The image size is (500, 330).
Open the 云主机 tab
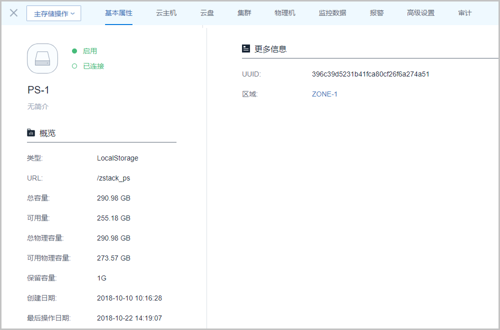coord(166,13)
